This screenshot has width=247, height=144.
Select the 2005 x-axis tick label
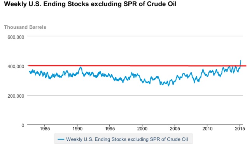tap(175, 129)
